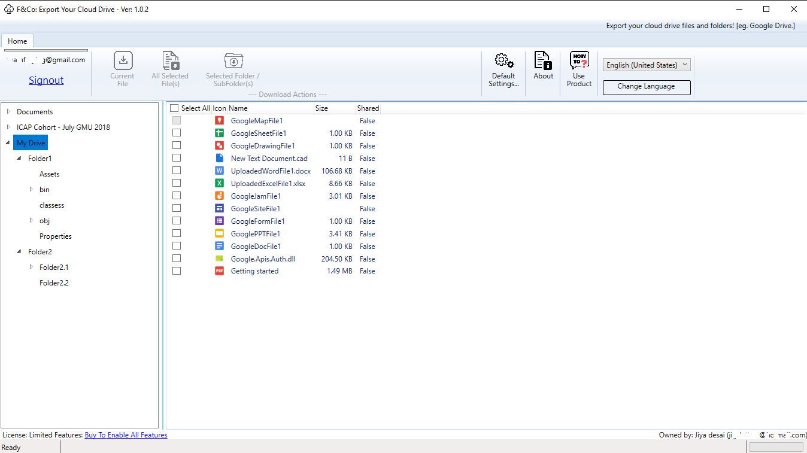
Task: Click the UploadedWordFile1.docx Word icon
Action: (x=219, y=171)
